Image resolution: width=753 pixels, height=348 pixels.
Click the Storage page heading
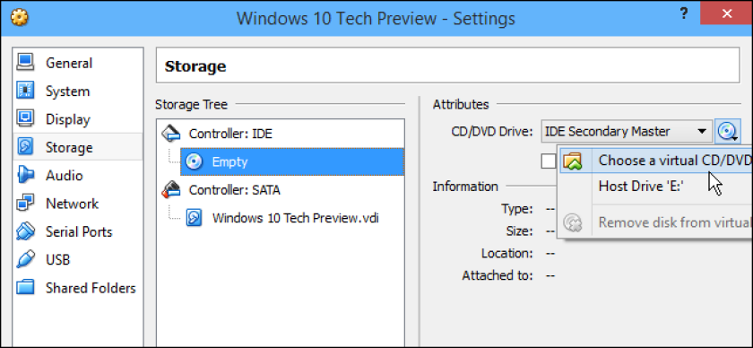pyautogui.click(x=195, y=66)
